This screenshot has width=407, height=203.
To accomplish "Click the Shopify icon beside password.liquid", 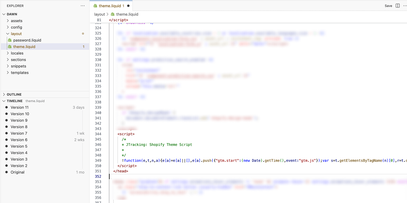I will pyautogui.click(x=10, y=40).
